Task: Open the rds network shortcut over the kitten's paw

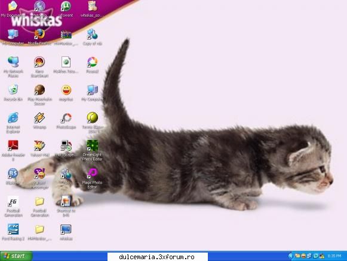Action: pyautogui.click(x=66, y=174)
